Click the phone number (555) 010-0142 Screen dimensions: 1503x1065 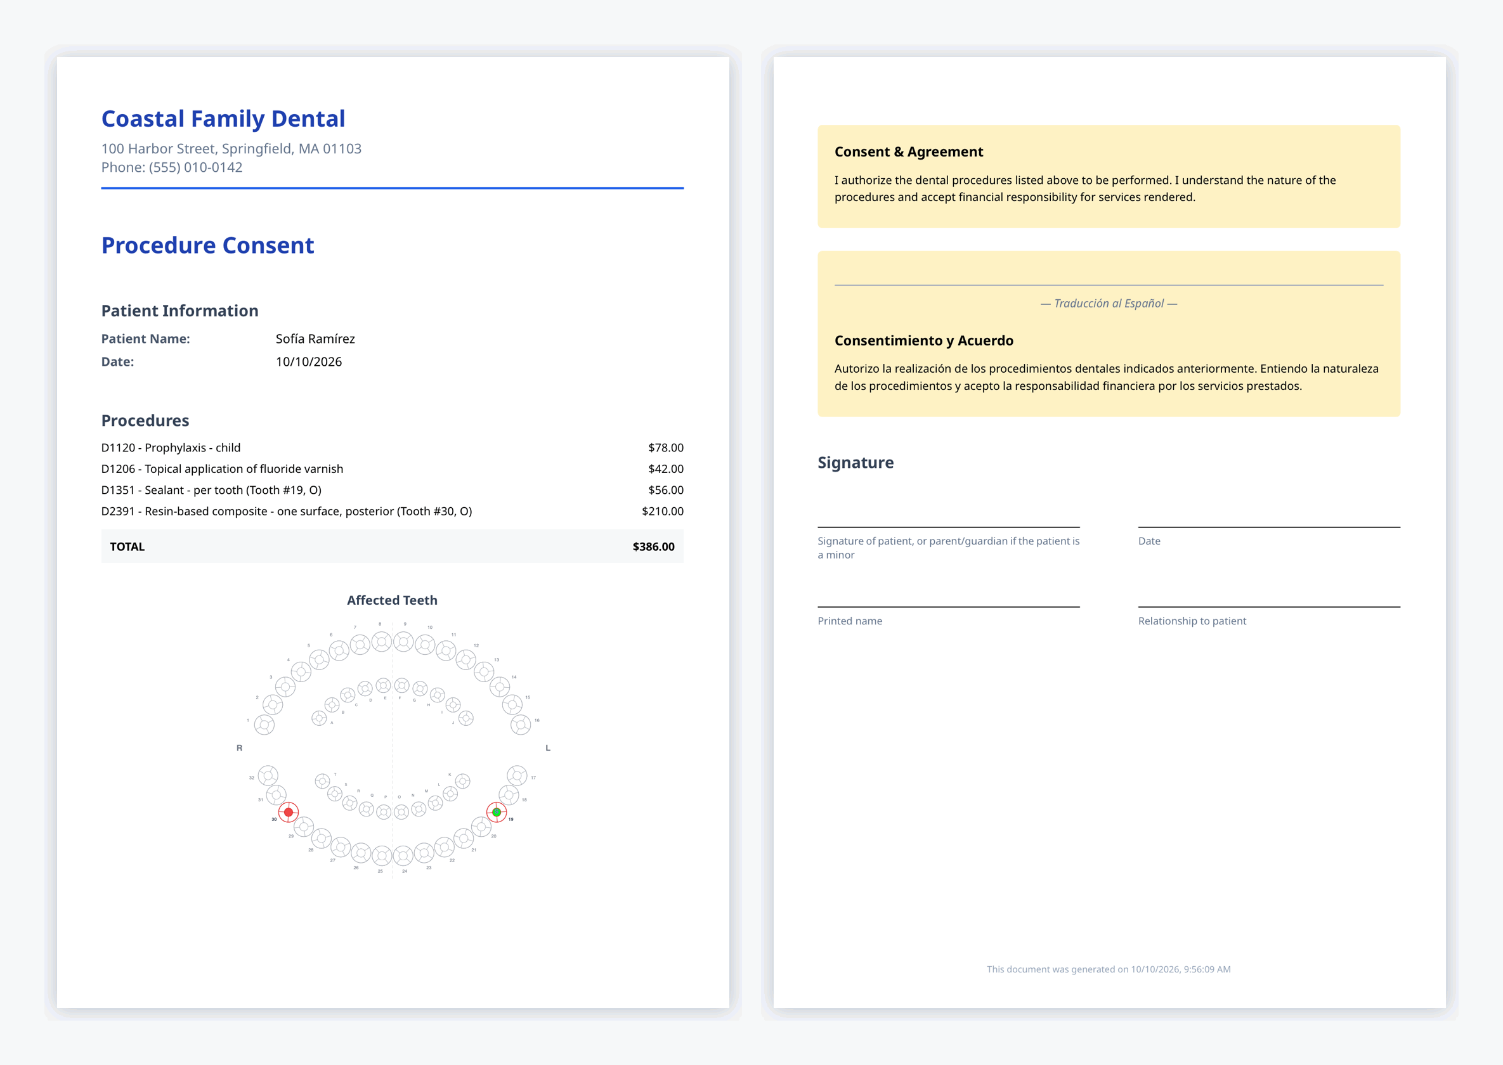[195, 167]
